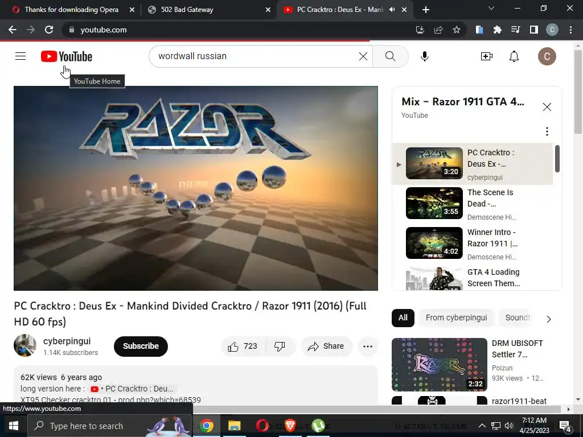
Task: Click the install/download icon in address bar
Action: [x=420, y=30]
